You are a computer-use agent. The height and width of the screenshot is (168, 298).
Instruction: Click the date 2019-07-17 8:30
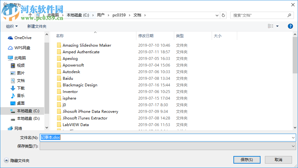[x=153, y=105]
